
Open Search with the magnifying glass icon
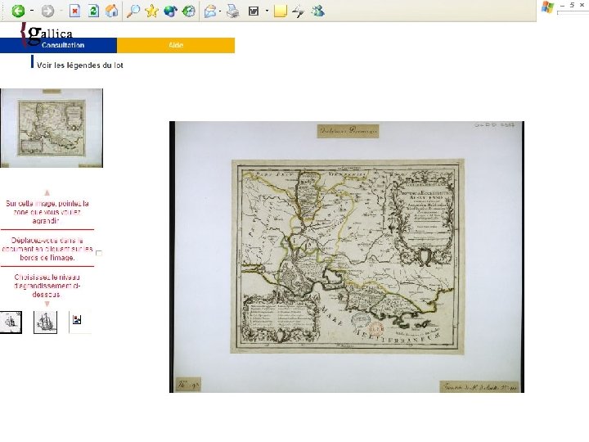pos(133,11)
